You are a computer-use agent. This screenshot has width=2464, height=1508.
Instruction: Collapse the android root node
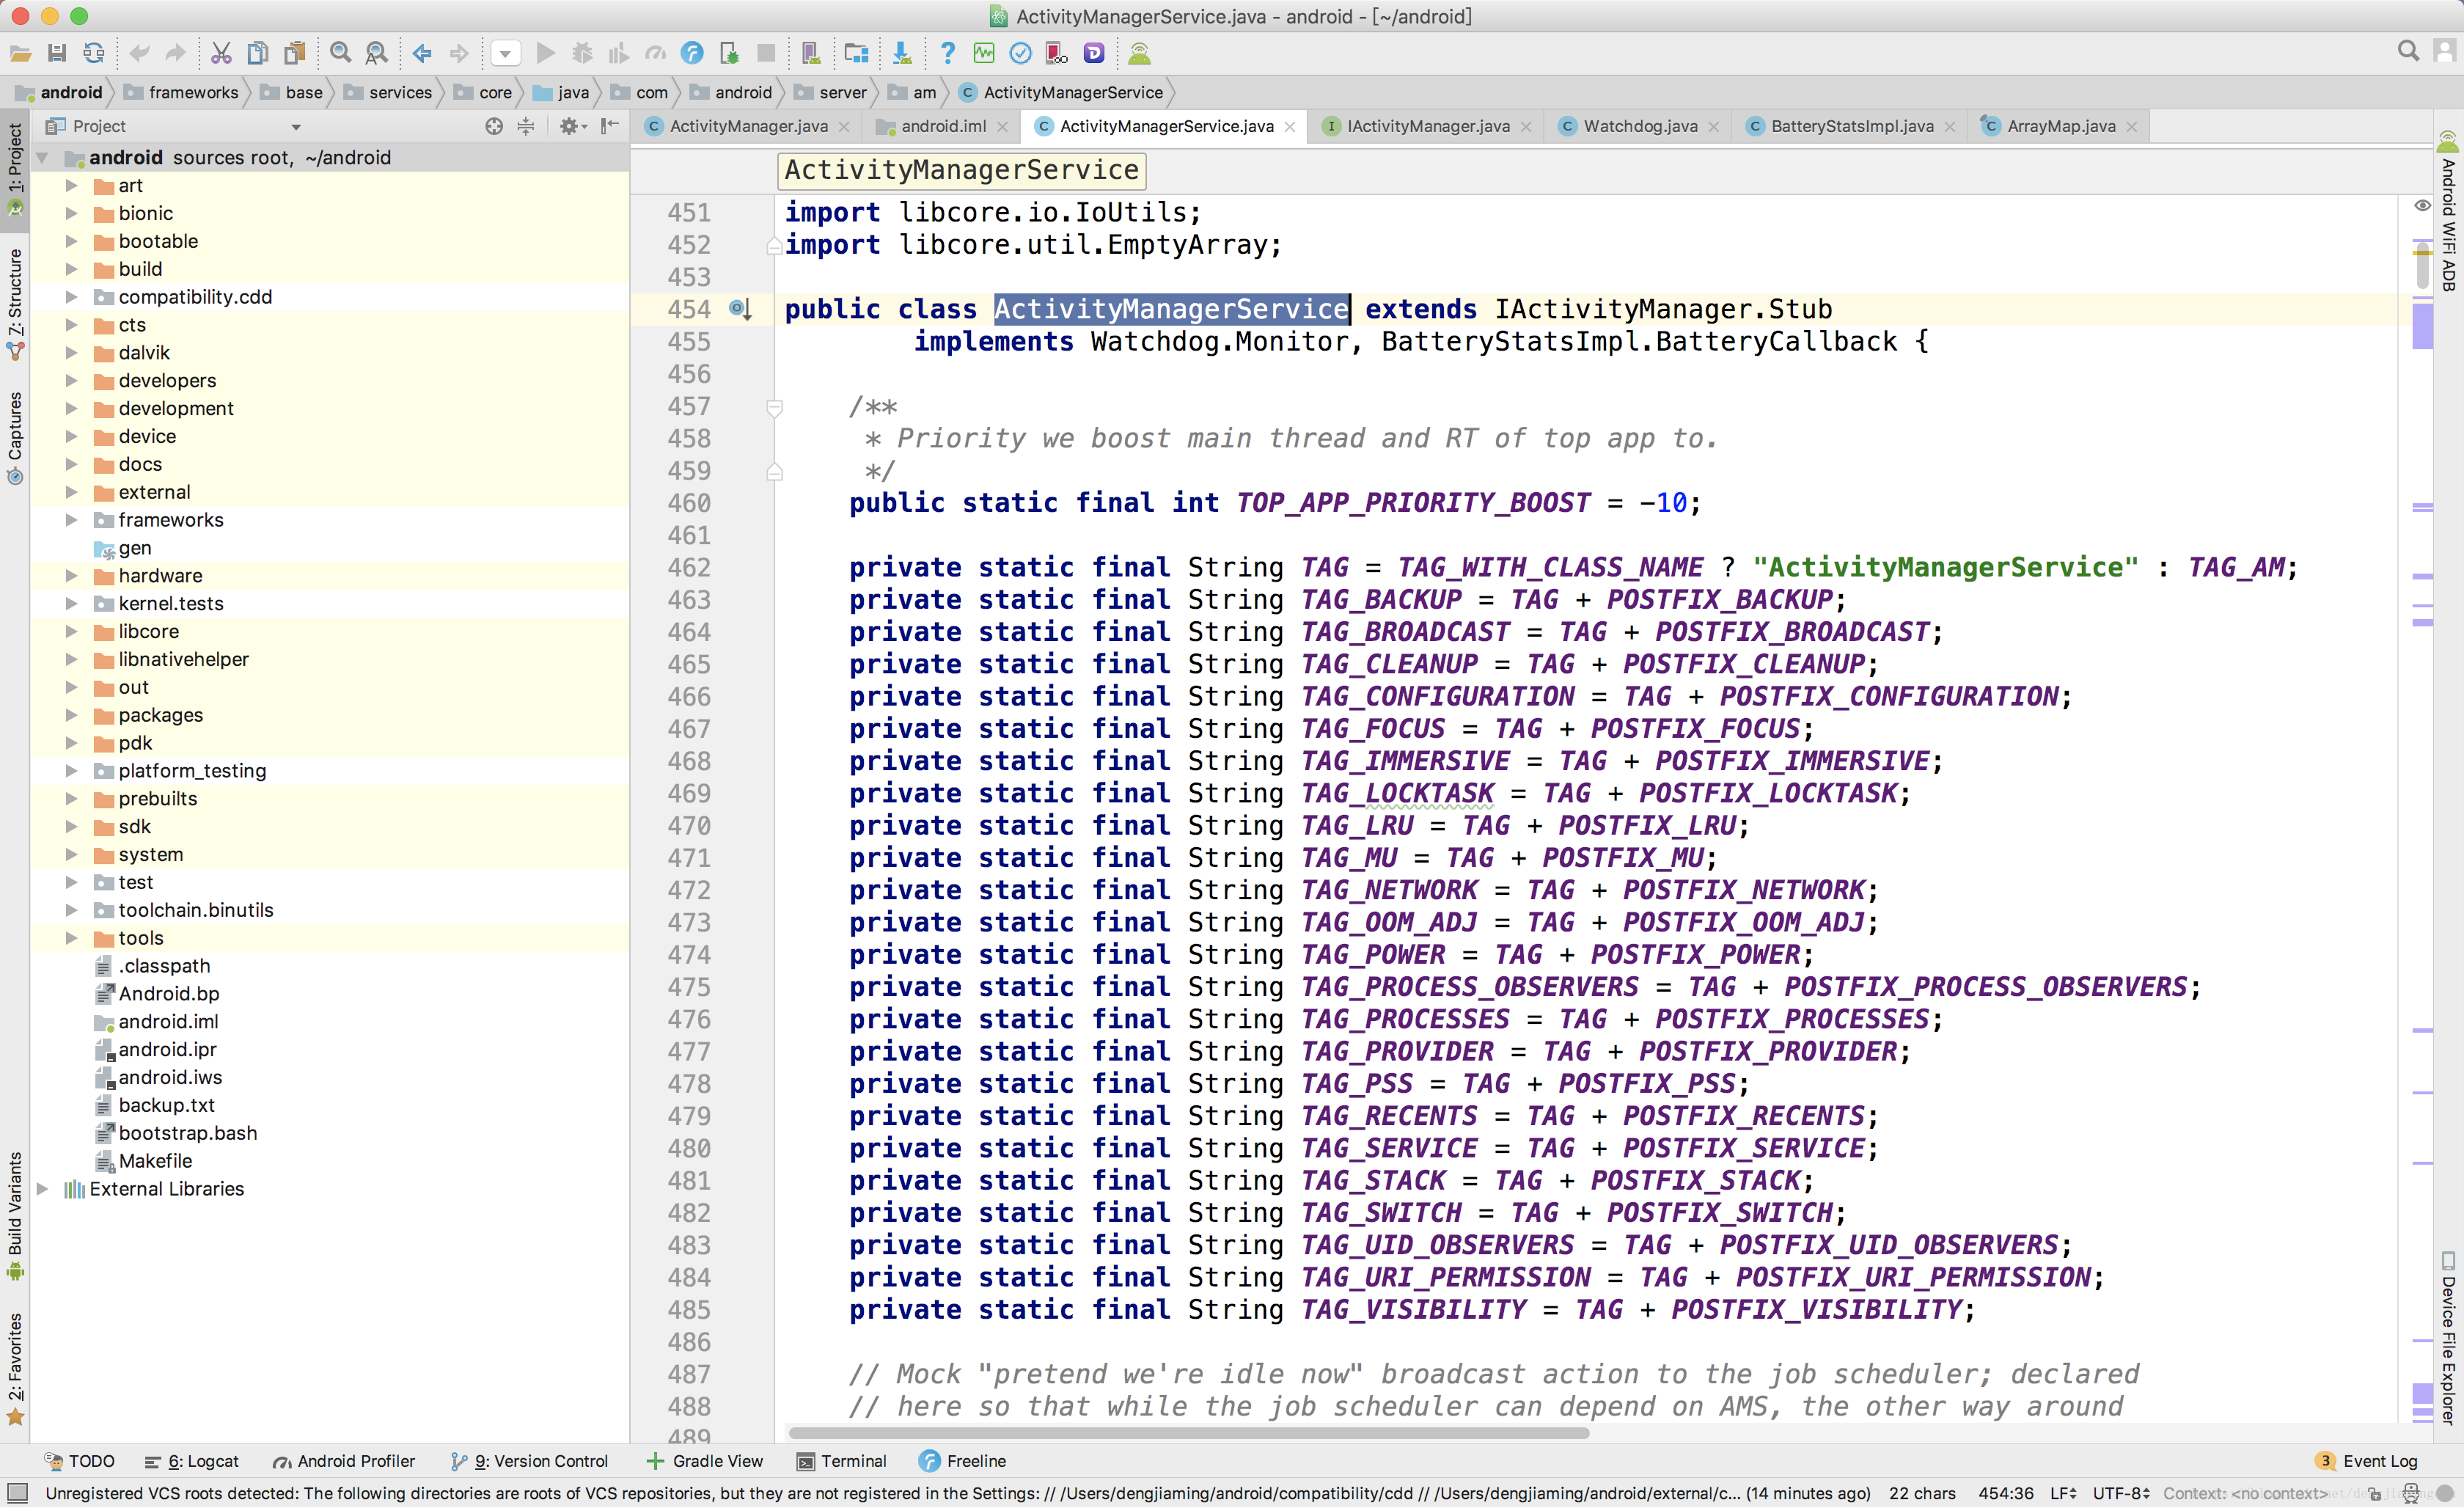[x=43, y=158]
